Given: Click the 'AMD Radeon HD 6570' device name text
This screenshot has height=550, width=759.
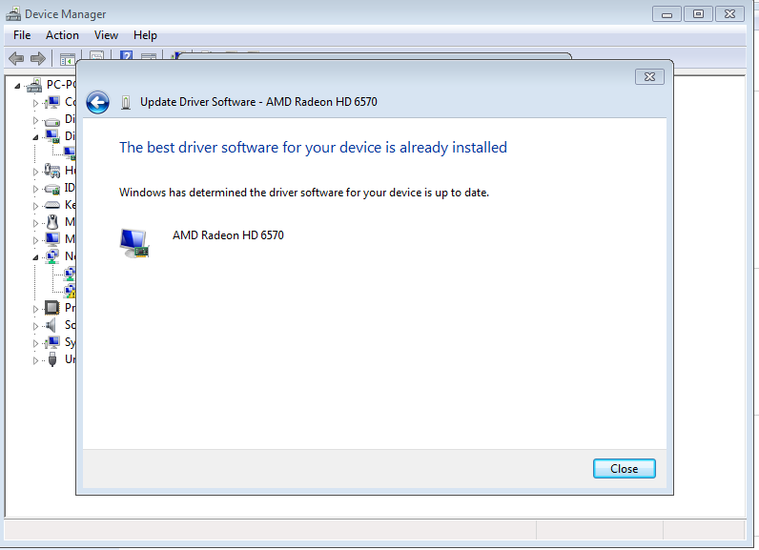Looking at the screenshot, I should 228,235.
